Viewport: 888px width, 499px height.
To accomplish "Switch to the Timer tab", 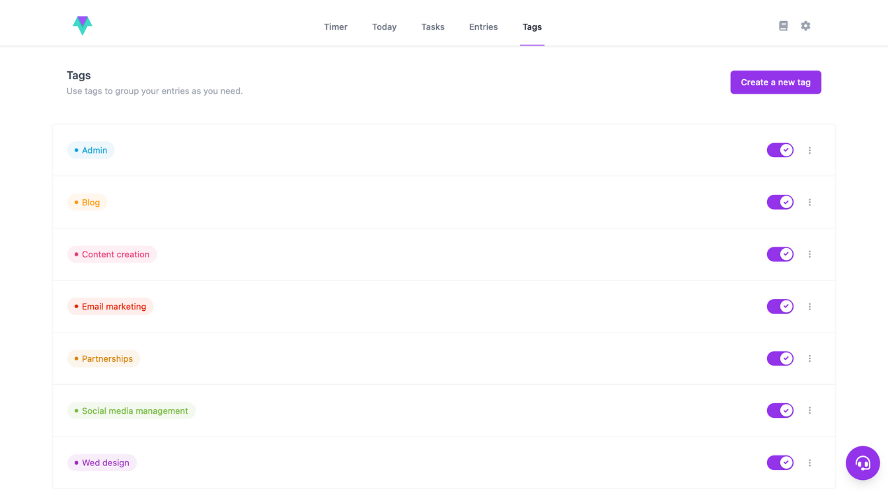I will (335, 27).
